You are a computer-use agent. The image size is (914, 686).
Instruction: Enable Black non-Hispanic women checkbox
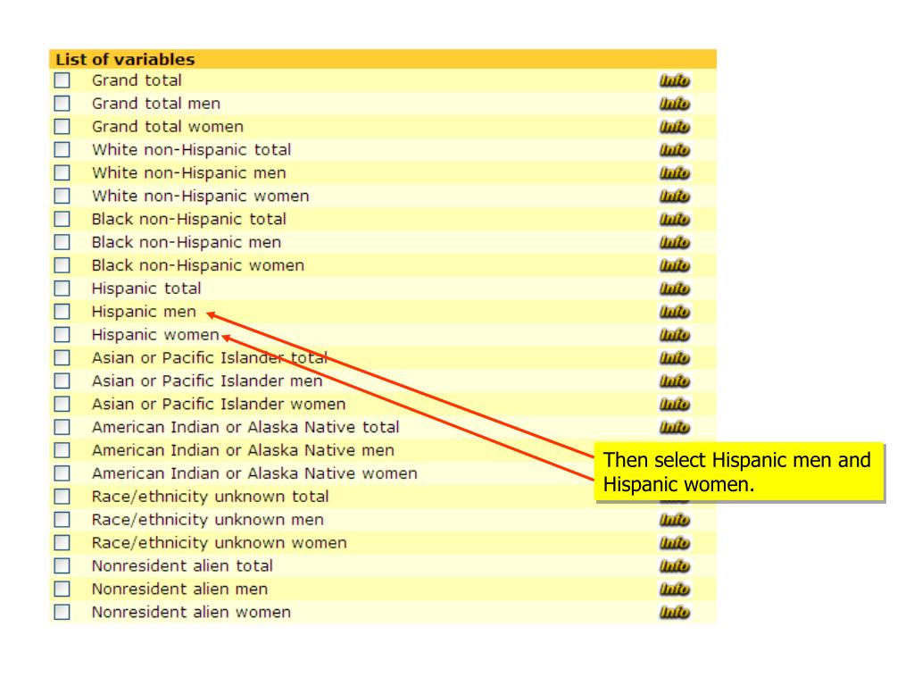click(62, 264)
